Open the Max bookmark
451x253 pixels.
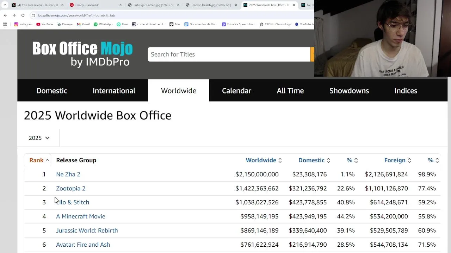tap(175, 24)
